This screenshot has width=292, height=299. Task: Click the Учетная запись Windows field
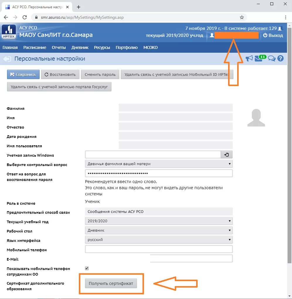(153, 155)
